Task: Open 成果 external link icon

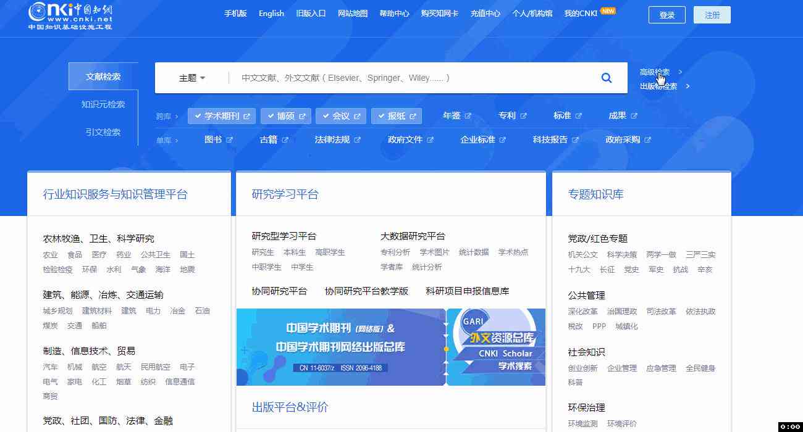Action: [x=634, y=116]
